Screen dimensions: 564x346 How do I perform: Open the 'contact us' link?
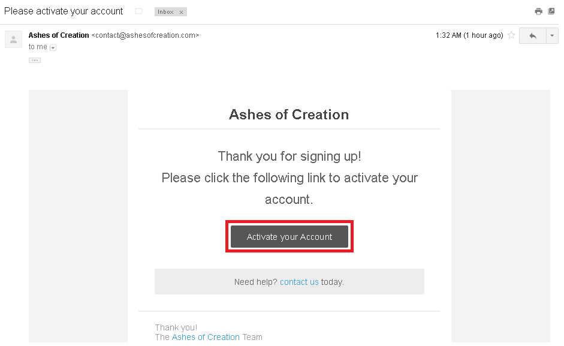tap(299, 282)
